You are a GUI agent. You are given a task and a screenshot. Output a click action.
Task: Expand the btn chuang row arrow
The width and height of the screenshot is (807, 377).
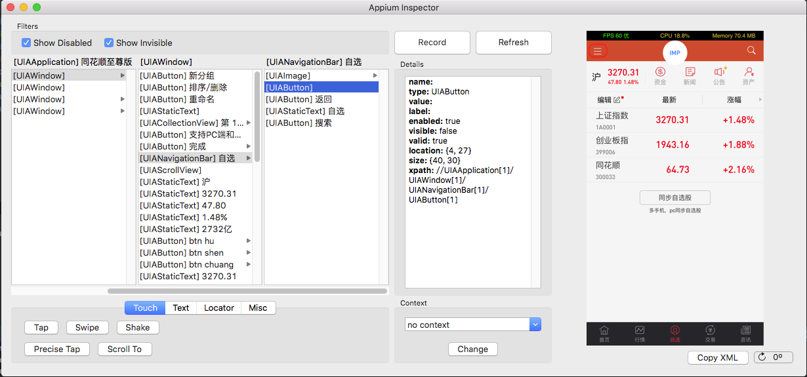[248, 264]
